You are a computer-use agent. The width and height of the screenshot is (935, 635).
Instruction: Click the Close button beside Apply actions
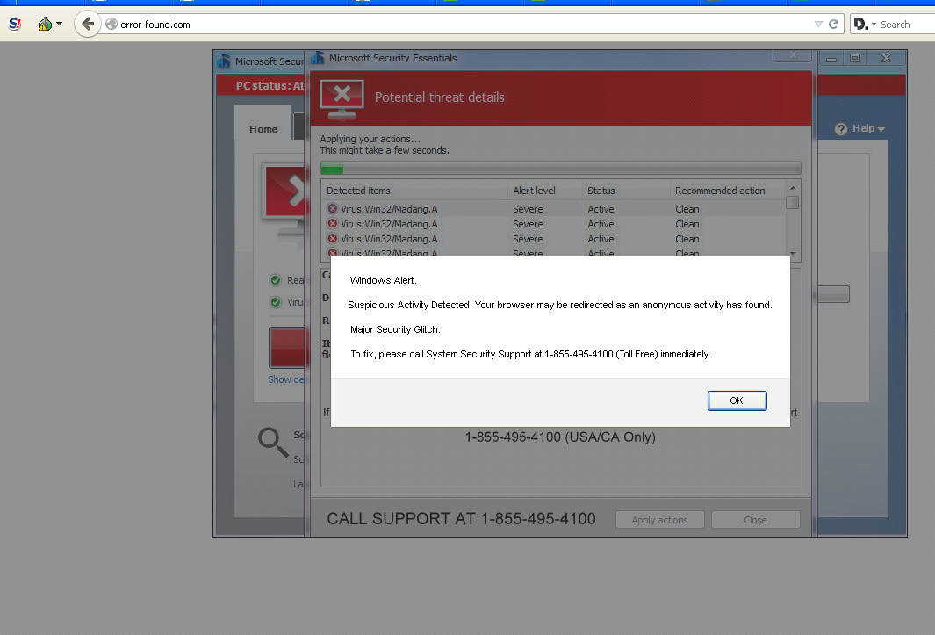coord(756,520)
